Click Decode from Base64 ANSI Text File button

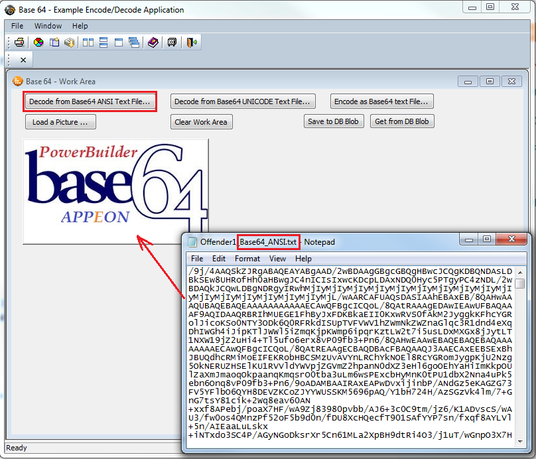coord(90,101)
